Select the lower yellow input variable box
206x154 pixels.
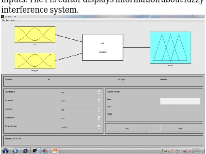tap(35, 61)
